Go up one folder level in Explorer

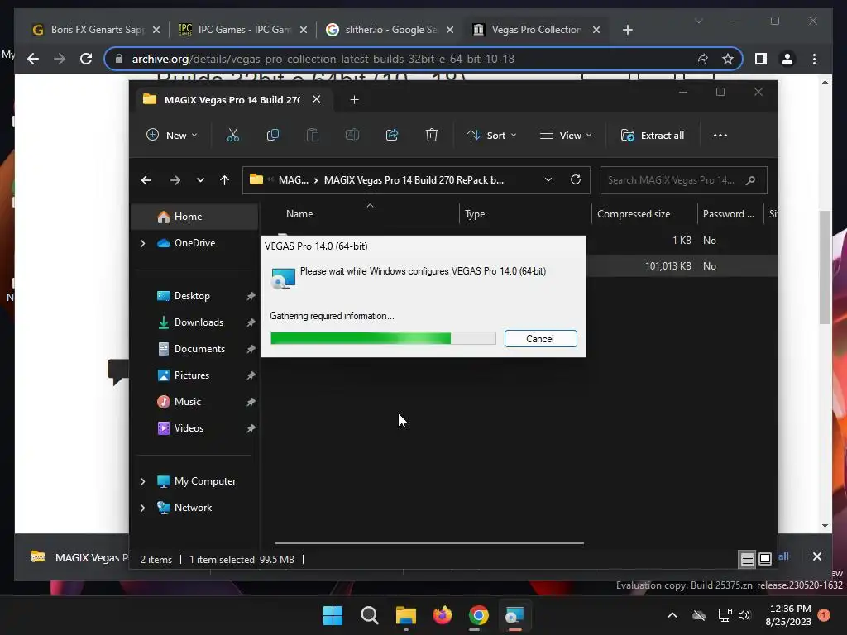pos(225,180)
